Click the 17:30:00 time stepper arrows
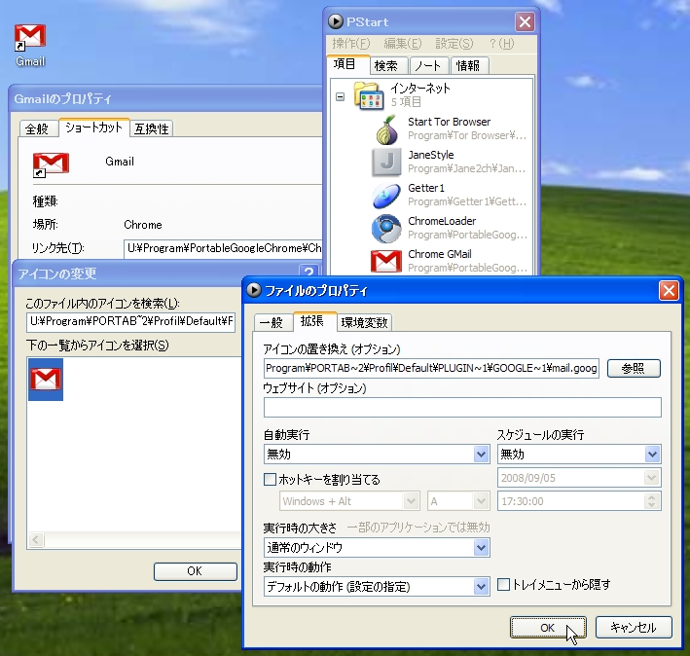Viewport: 690px width, 656px height. 652,501
